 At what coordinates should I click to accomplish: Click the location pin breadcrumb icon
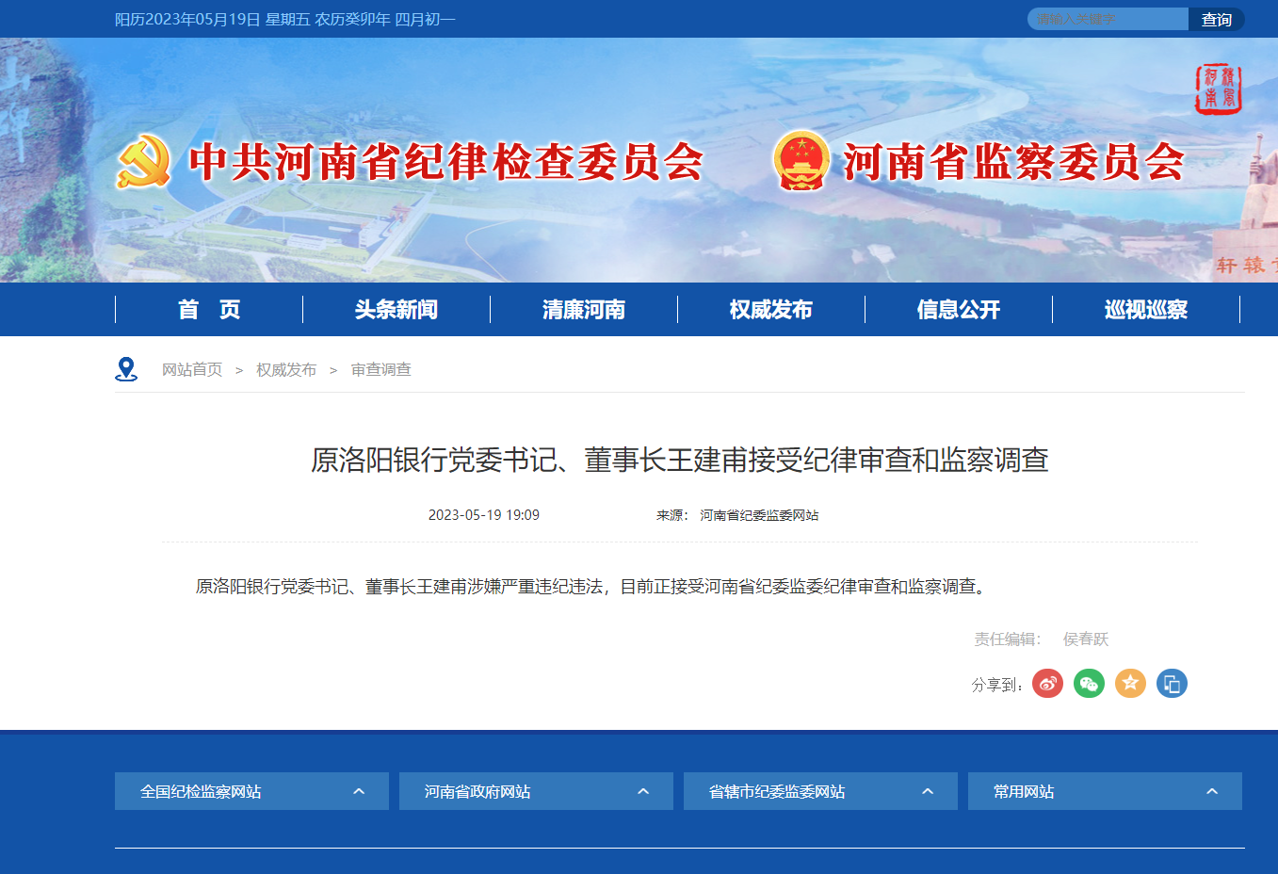[126, 369]
